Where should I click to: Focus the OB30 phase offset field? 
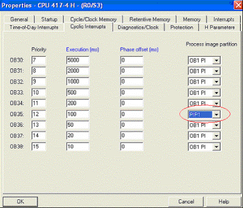tap(131, 60)
